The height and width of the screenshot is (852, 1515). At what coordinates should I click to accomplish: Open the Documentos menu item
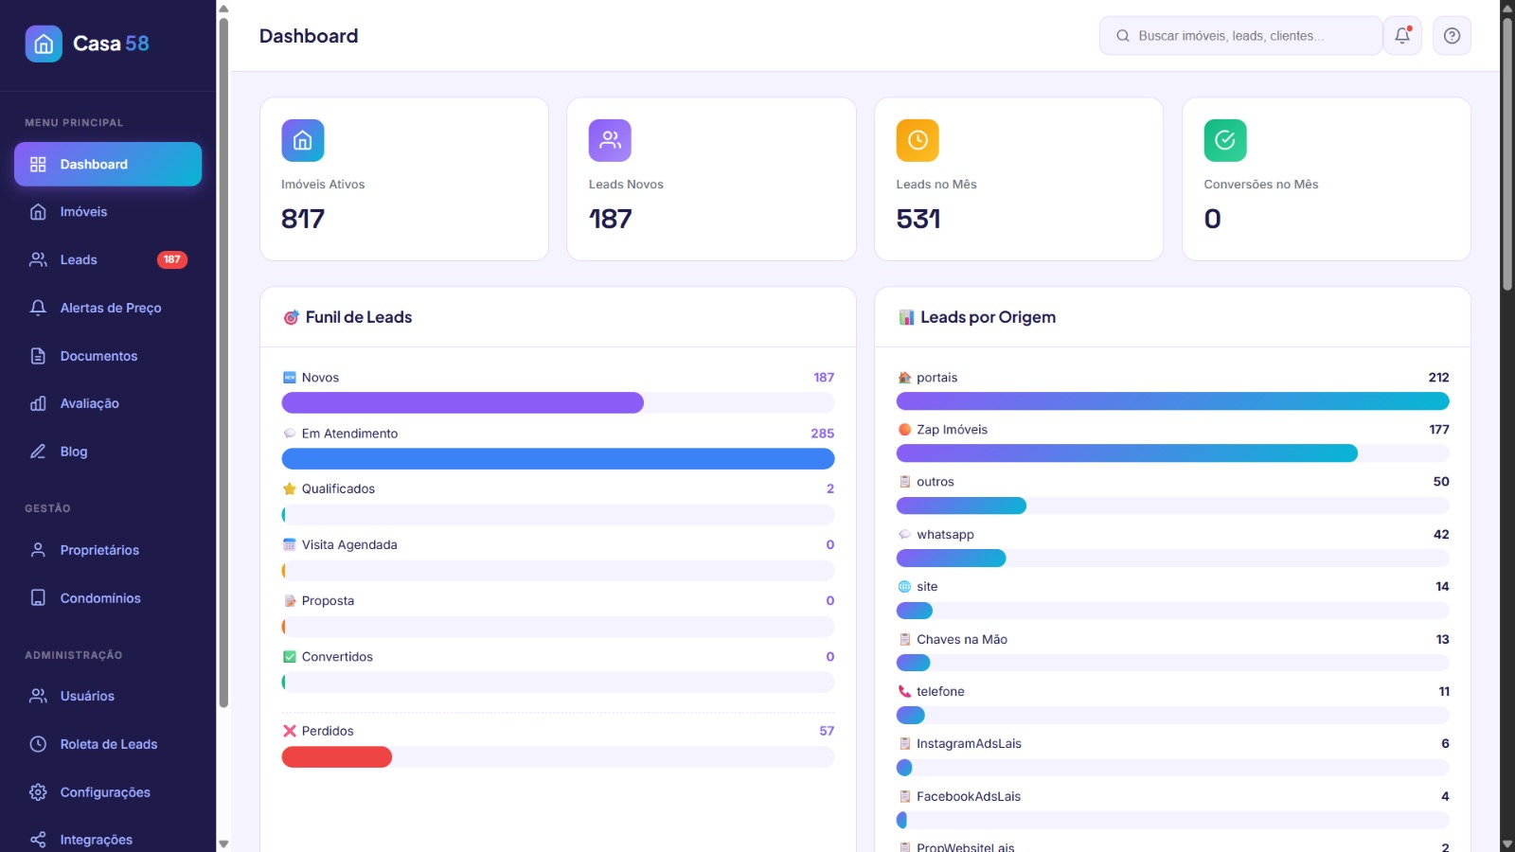tap(98, 356)
